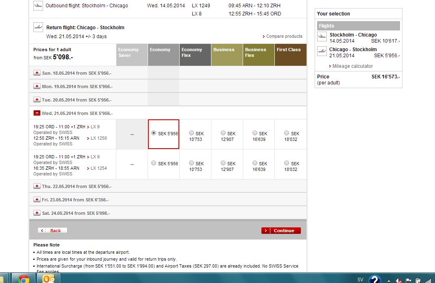The width and height of the screenshot is (435, 283).
Task: Click the outbound flight airplane icon
Action: [x=38, y=6]
